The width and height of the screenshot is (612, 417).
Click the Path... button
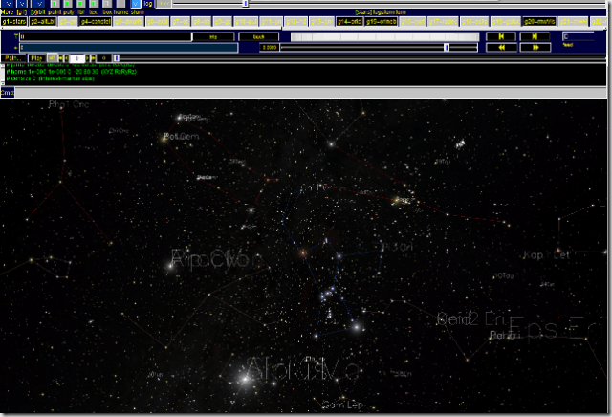[12, 58]
